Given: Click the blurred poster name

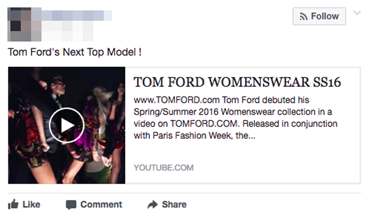Looking at the screenshot, I should [x=77, y=16].
